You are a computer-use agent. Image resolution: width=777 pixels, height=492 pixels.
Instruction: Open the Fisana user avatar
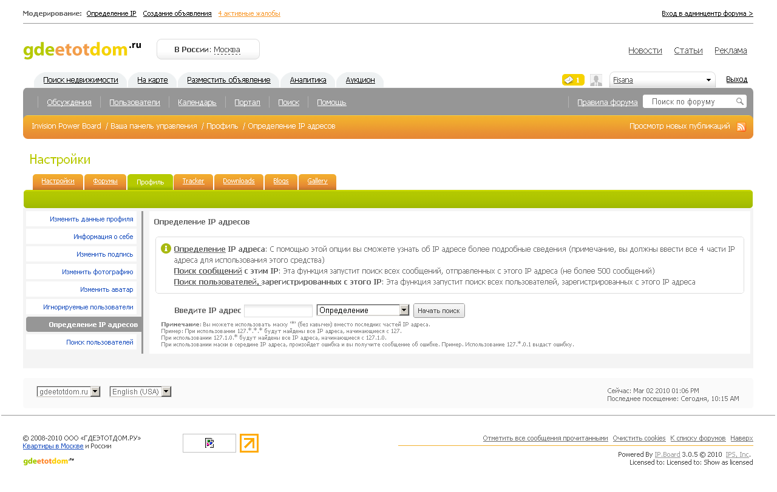pos(596,80)
